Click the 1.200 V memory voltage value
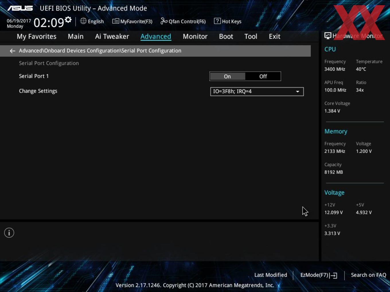390x292 pixels. [x=364, y=151]
